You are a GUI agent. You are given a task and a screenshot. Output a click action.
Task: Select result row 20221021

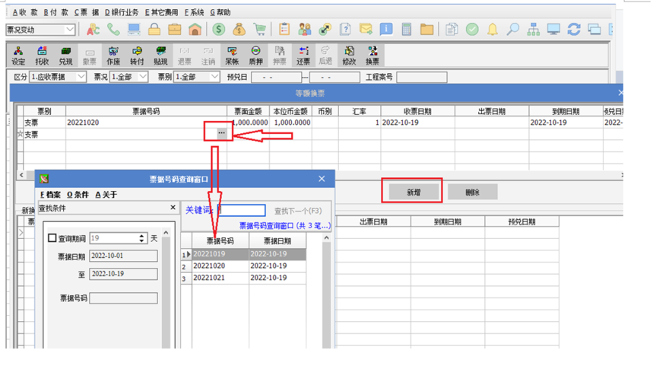point(249,278)
